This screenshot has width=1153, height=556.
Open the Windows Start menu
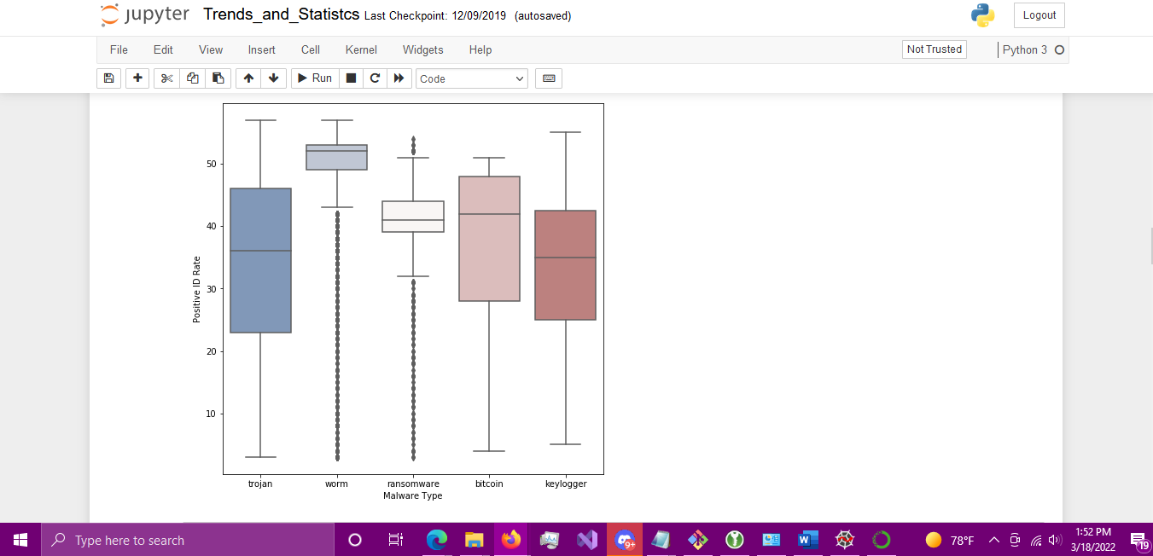click(x=20, y=540)
